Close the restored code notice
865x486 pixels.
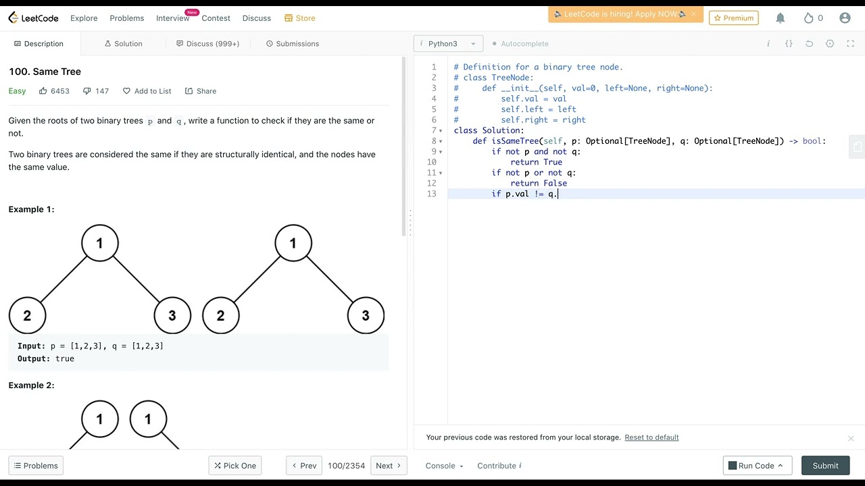click(851, 438)
